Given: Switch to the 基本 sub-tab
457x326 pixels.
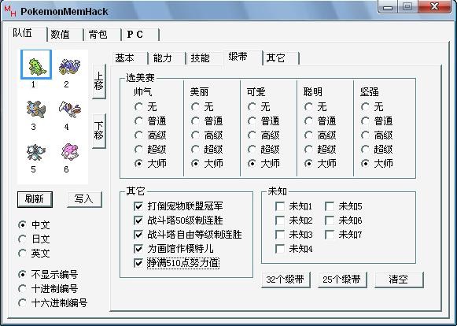Looking at the screenshot, I should tap(130, 57).
